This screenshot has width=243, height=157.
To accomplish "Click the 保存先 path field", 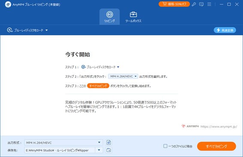I will tap(60, 150).
